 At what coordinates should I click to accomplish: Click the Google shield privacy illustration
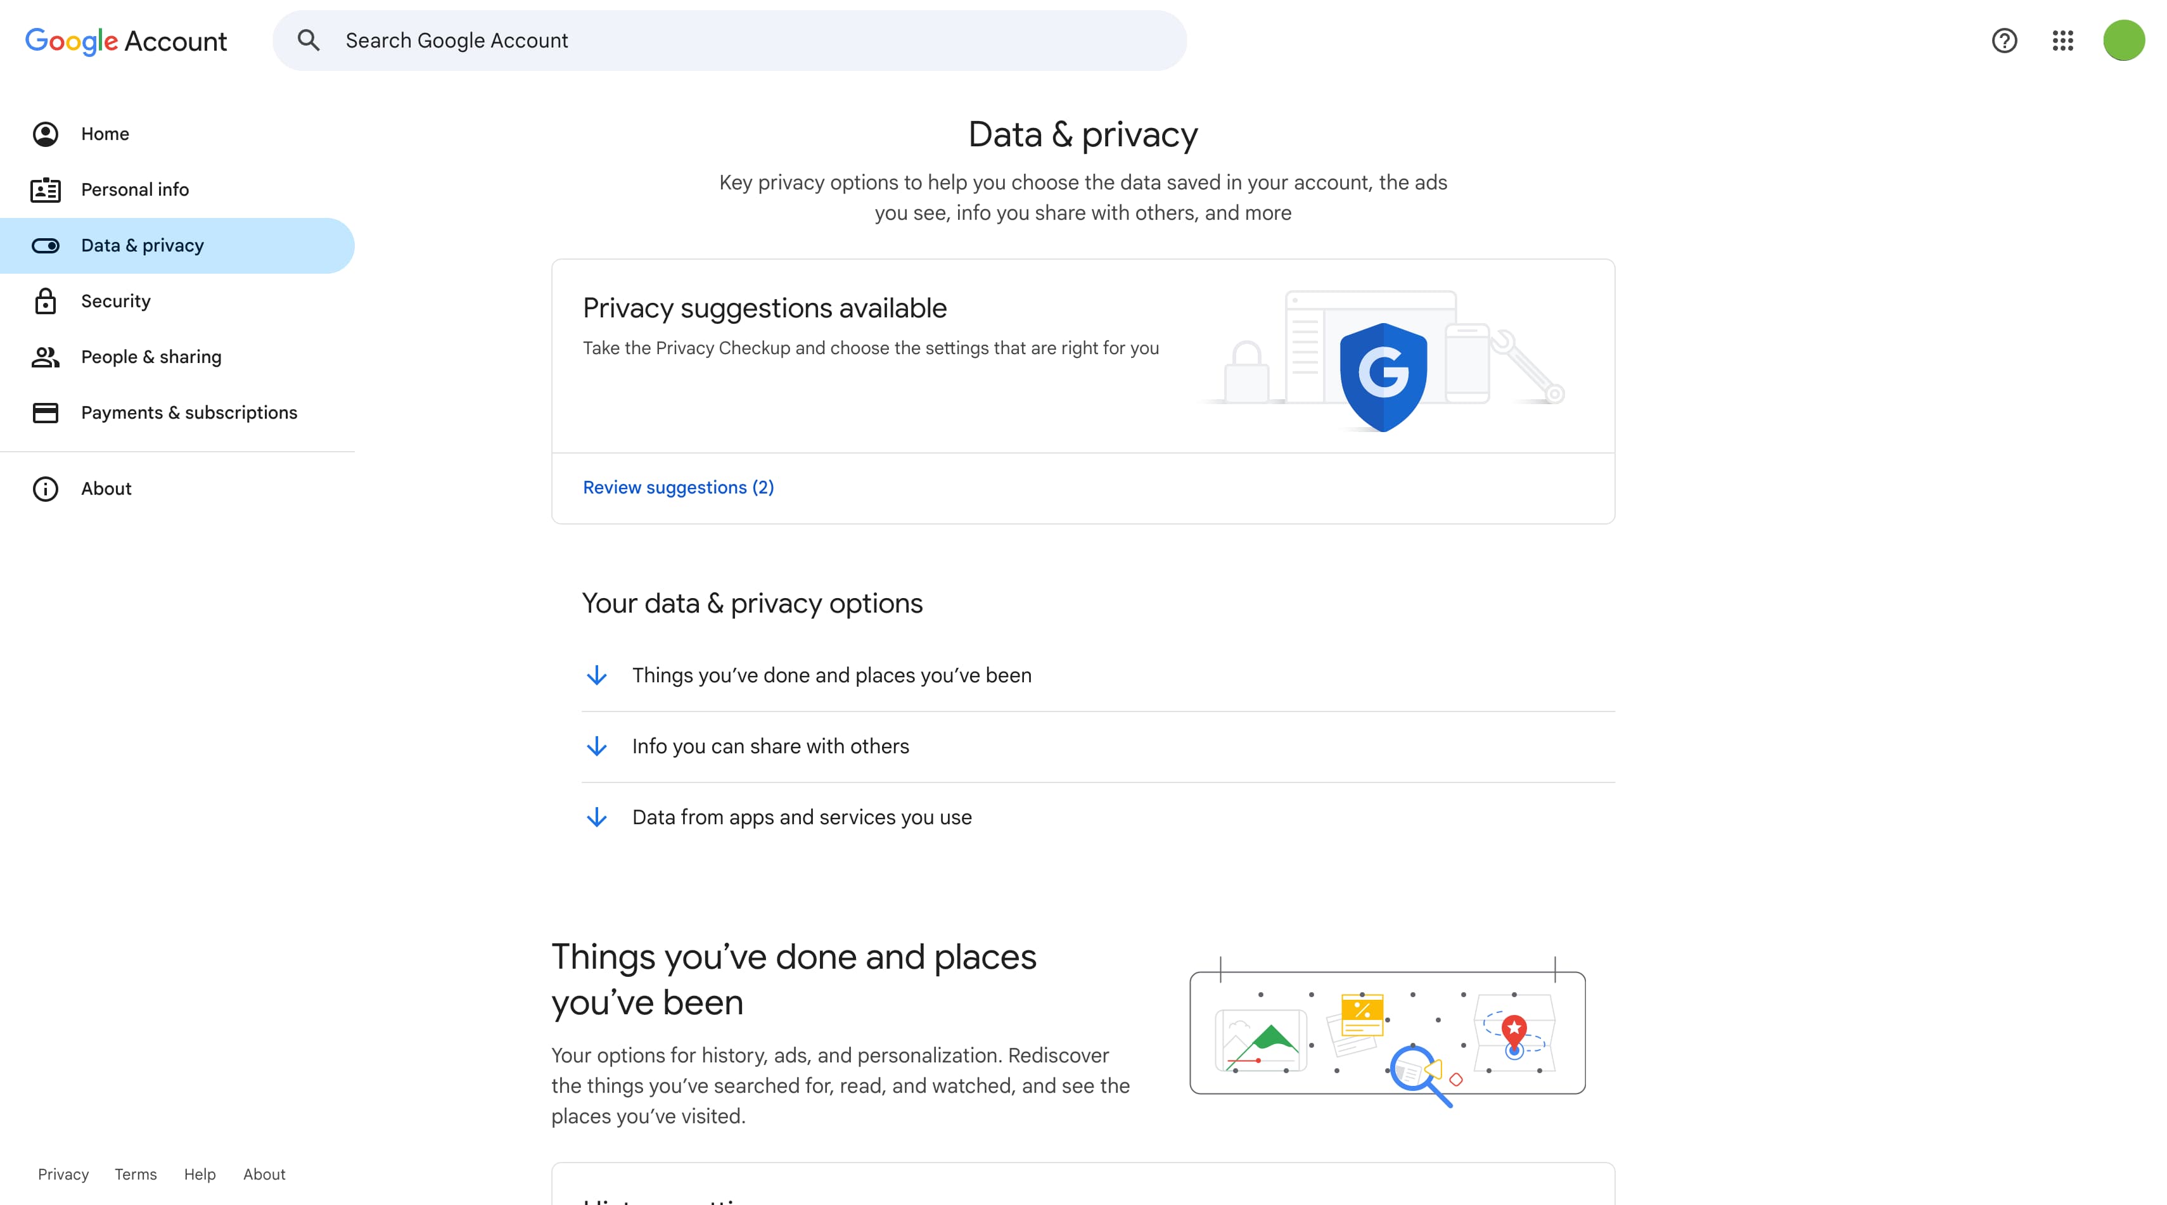pyautogui.click(x=1383, y=376)
